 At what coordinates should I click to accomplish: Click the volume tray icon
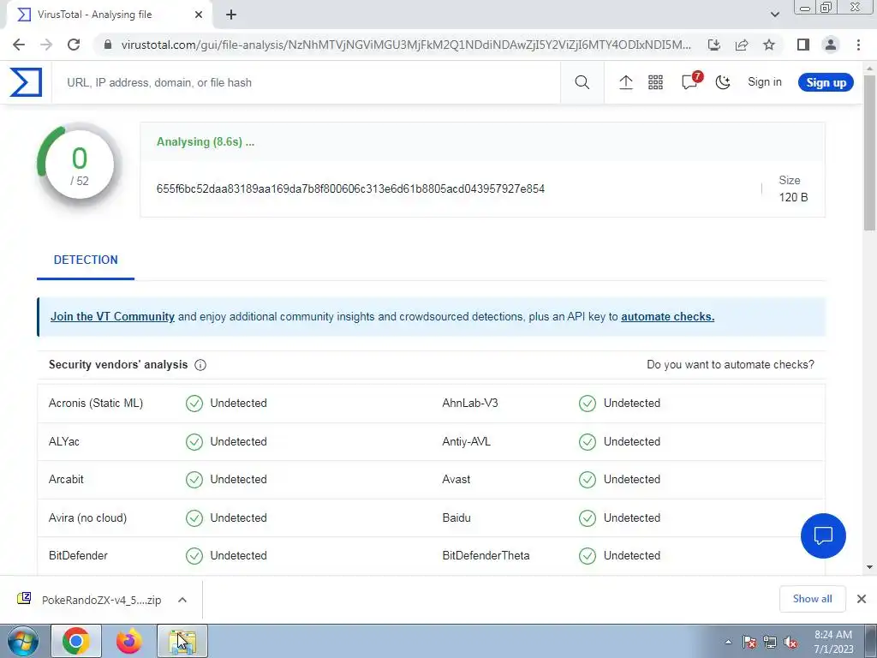[x=790, y=642]
